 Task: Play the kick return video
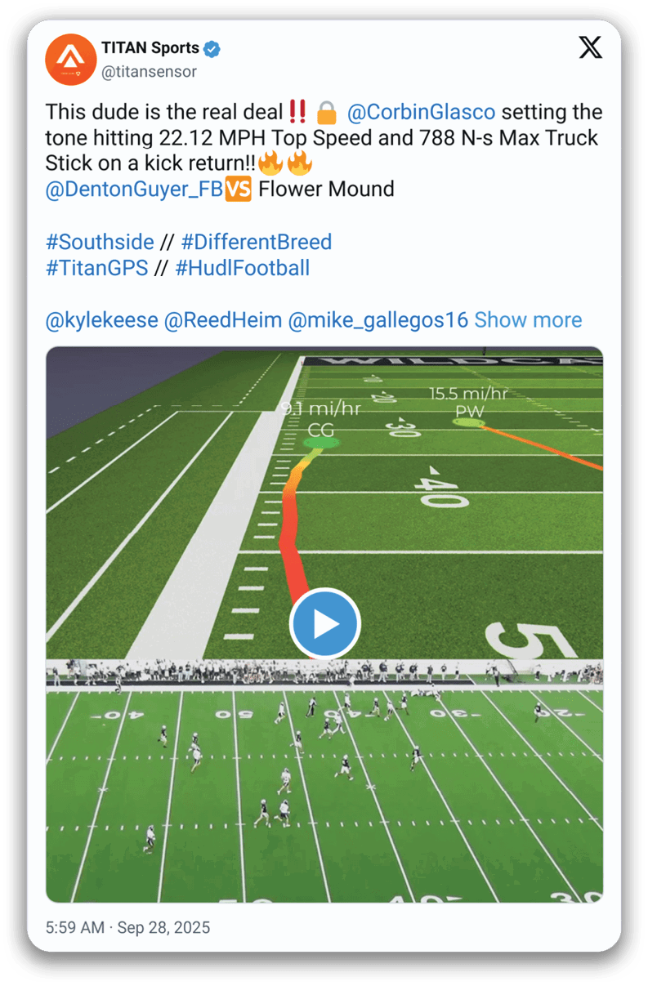[324, 624]
